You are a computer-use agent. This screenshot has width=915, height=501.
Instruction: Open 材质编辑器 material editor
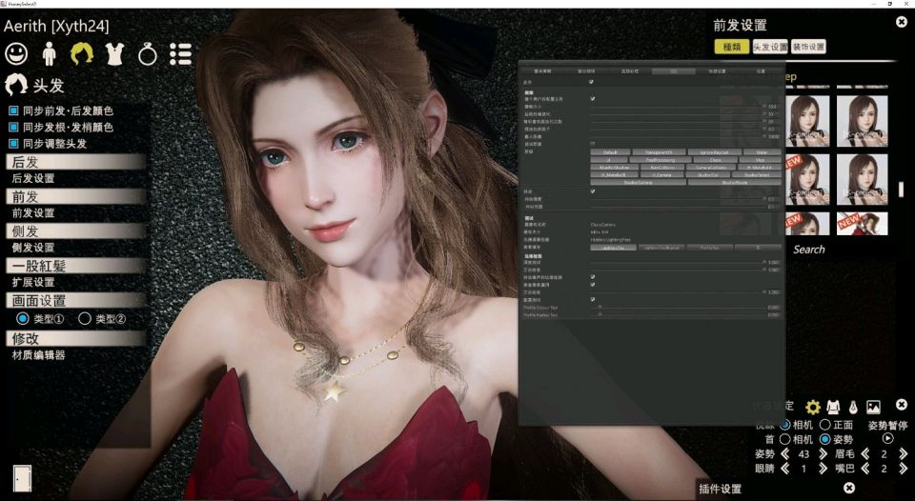pyautogui.click(x=38, y=355)
